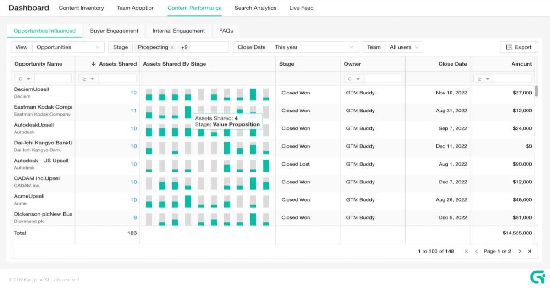550x288 pixels.
Task: Click the first page pagination icon
Action: (x=467, y=251)
